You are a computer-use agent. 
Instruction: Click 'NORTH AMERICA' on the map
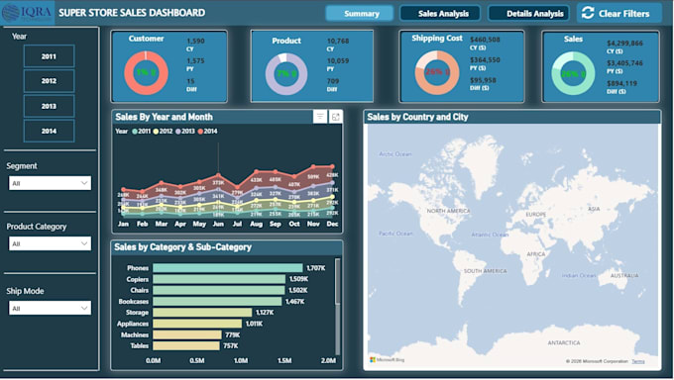[x=448, y=211]
